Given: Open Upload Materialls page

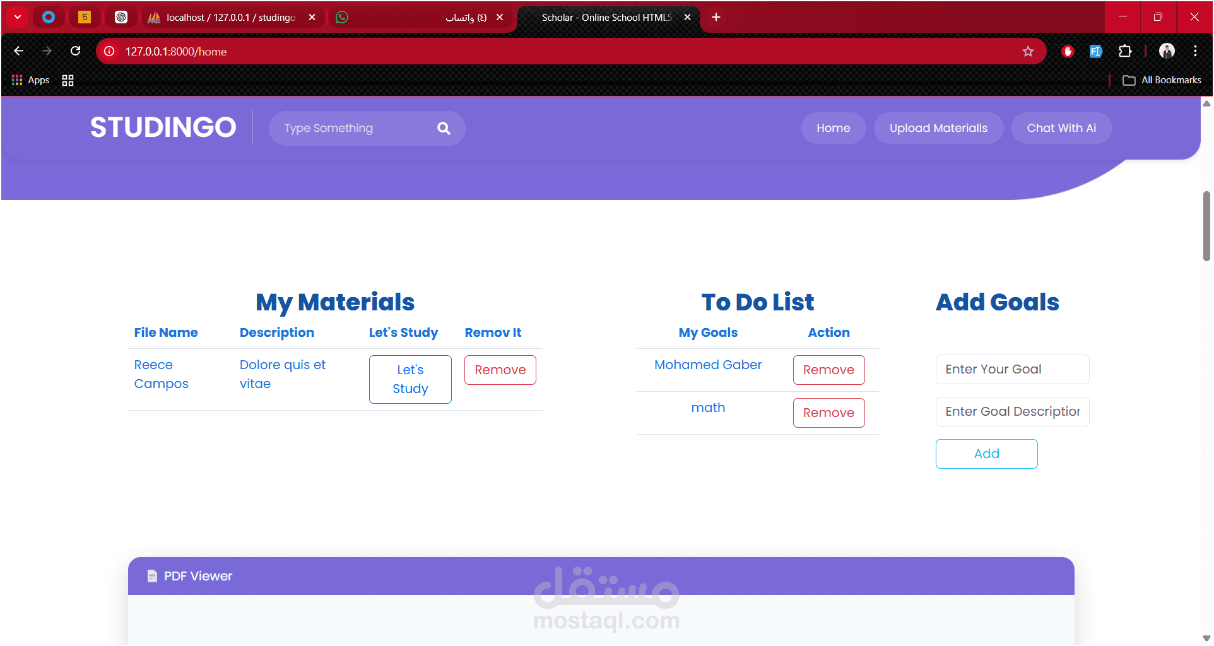Looking at the screenshot, I should [938, 128].
